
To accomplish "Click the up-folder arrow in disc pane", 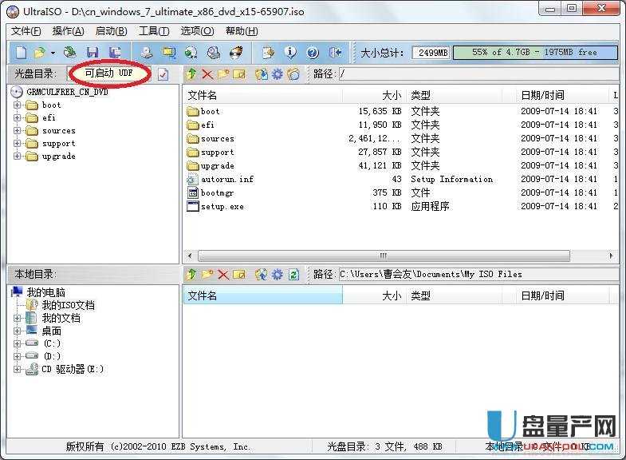I will point(191,74).
